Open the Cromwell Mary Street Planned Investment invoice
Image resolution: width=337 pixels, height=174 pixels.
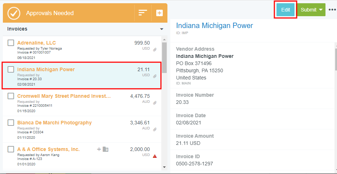point(64,96)
